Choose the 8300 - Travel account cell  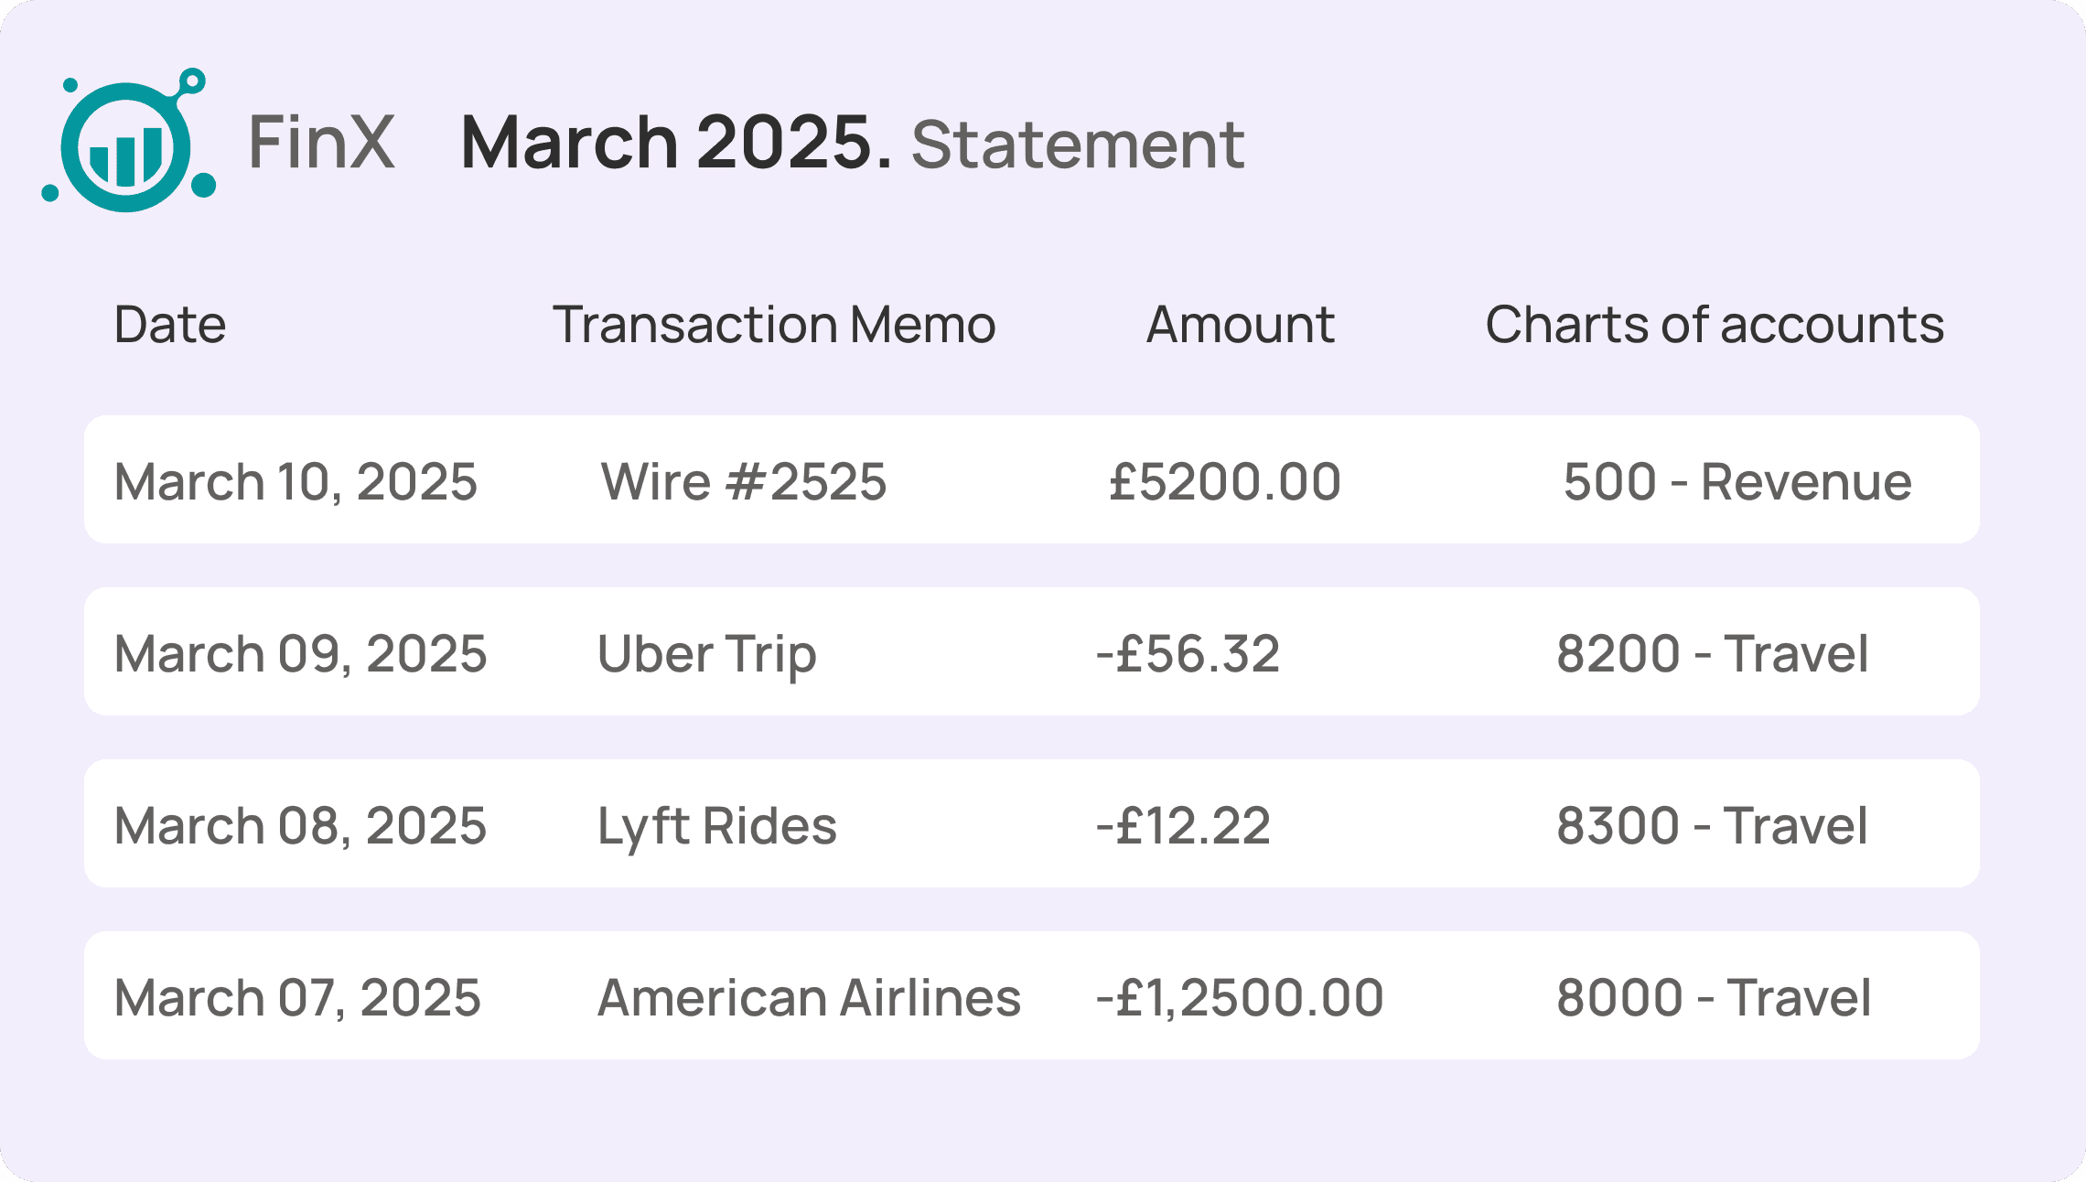pyautogui.click(x=1712, y=825)
